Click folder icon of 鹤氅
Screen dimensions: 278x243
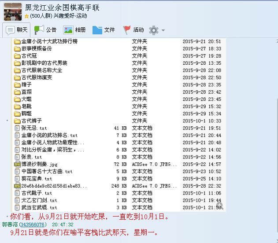click(x=17, y=114)
